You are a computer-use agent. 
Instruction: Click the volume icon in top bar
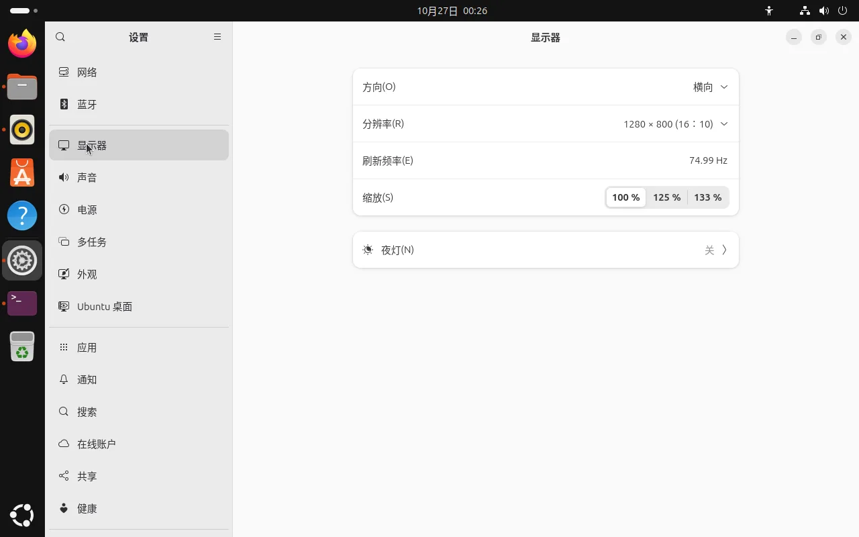[x=824, y=11]
